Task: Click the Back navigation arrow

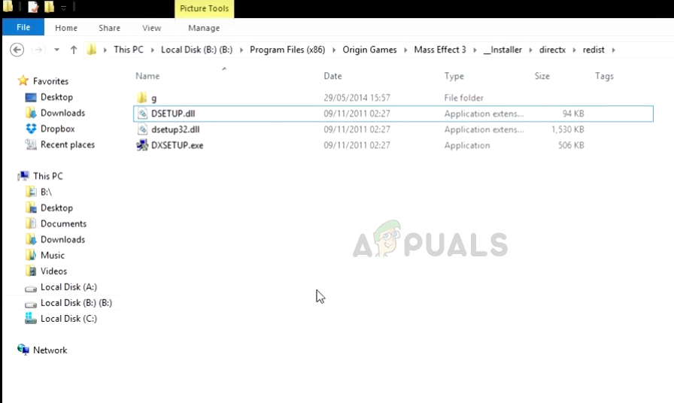Action: (x=17, y=50)
